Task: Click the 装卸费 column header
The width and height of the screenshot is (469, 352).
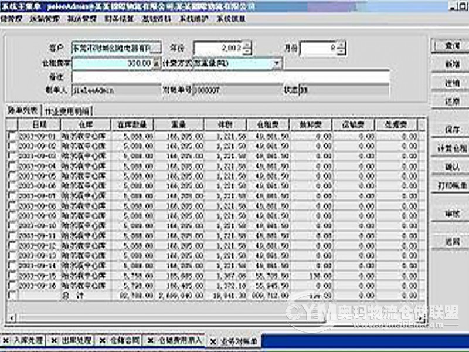Action: point(311,124)
